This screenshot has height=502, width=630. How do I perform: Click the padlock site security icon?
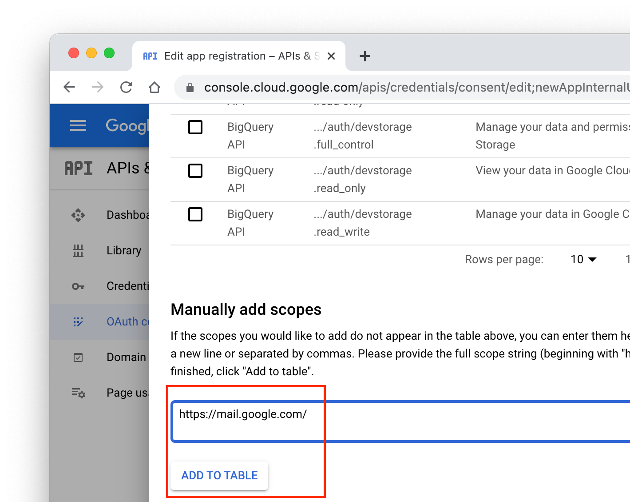click(190, 88)
